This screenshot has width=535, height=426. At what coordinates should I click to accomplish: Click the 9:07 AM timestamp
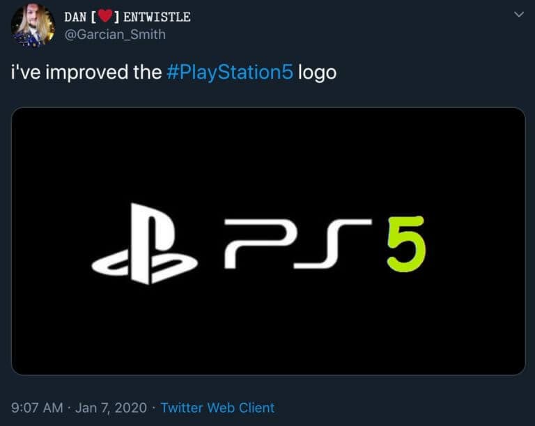pyautogui.click(x=37, y=408)
